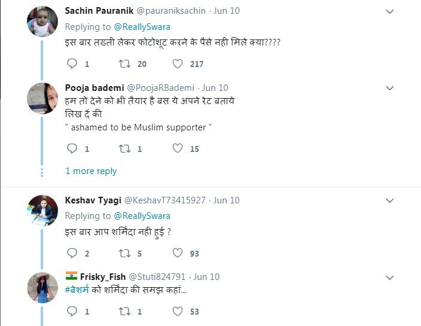The width and height of the screenshot is (421, 326).
Task: View Keshav Tyagi's profile picture
Action: pyautogui.click(x=42, y=211)
